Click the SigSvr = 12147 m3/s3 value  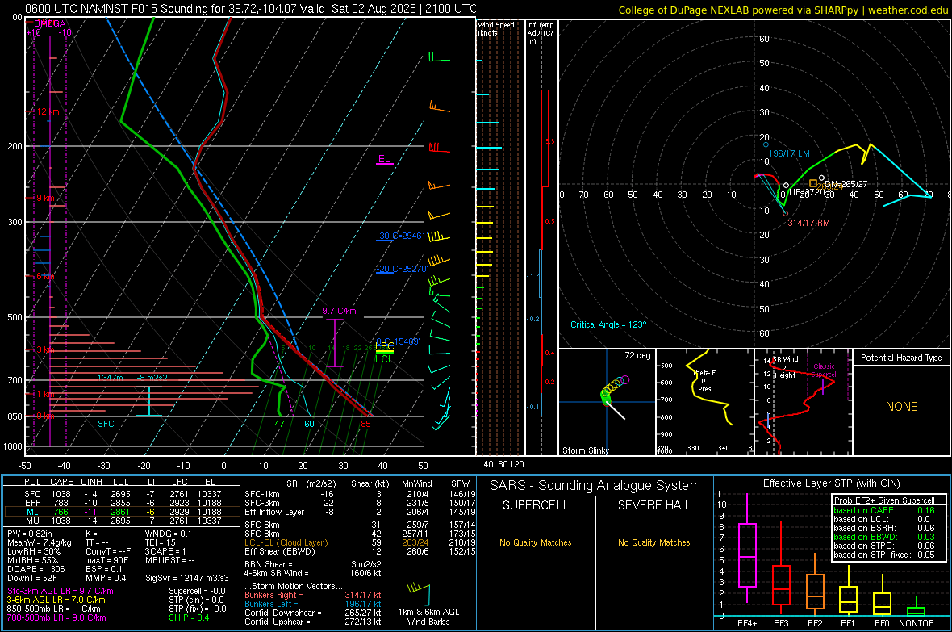pos(187,579)
